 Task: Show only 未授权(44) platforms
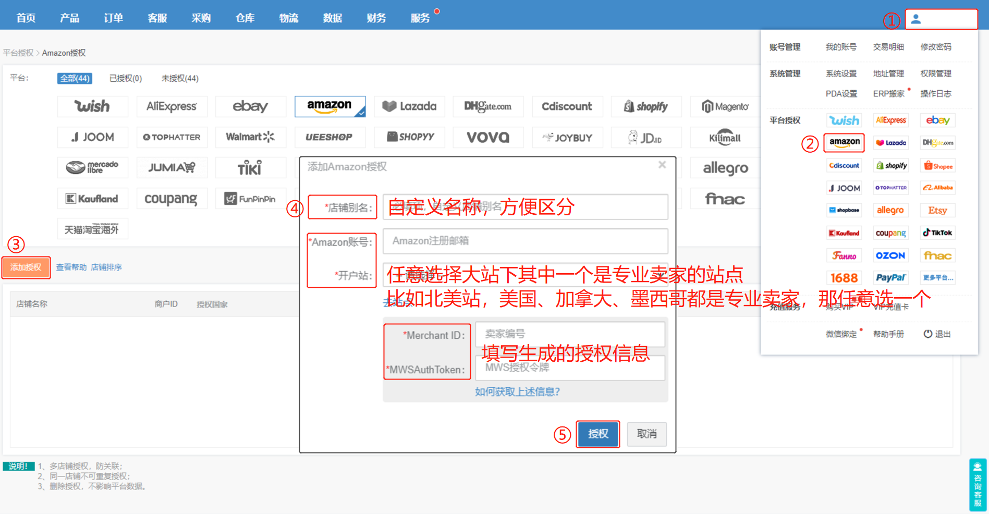click(179, 78)
